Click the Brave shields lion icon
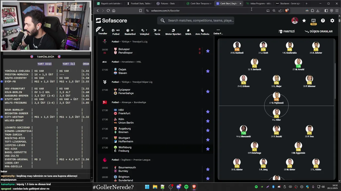This screenshot has height=191, width=341. pyautogui.click(x=287, y=11)
